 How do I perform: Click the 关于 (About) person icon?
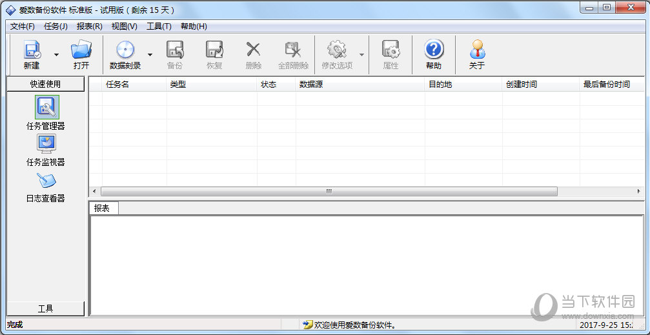coord(477,50)
